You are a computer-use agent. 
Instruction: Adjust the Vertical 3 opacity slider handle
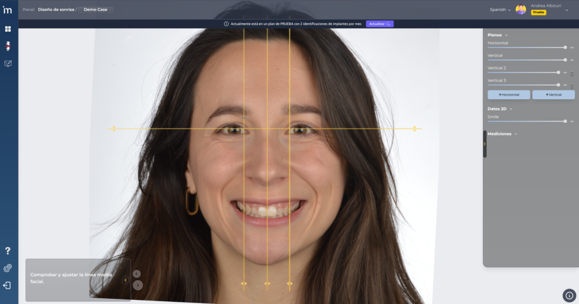(558, 85)
